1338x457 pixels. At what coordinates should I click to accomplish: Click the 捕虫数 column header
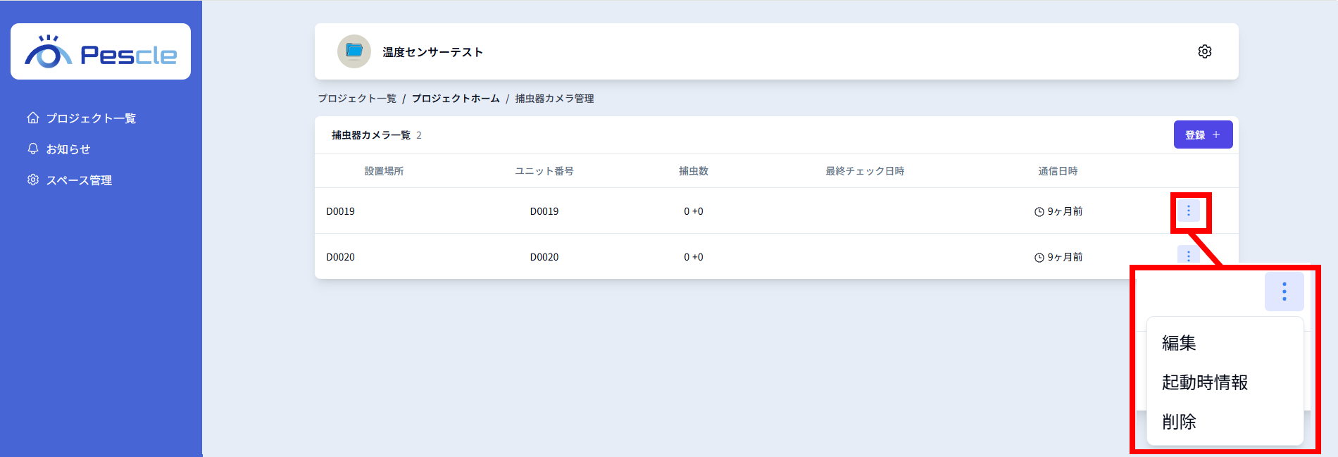click(693, 171)
